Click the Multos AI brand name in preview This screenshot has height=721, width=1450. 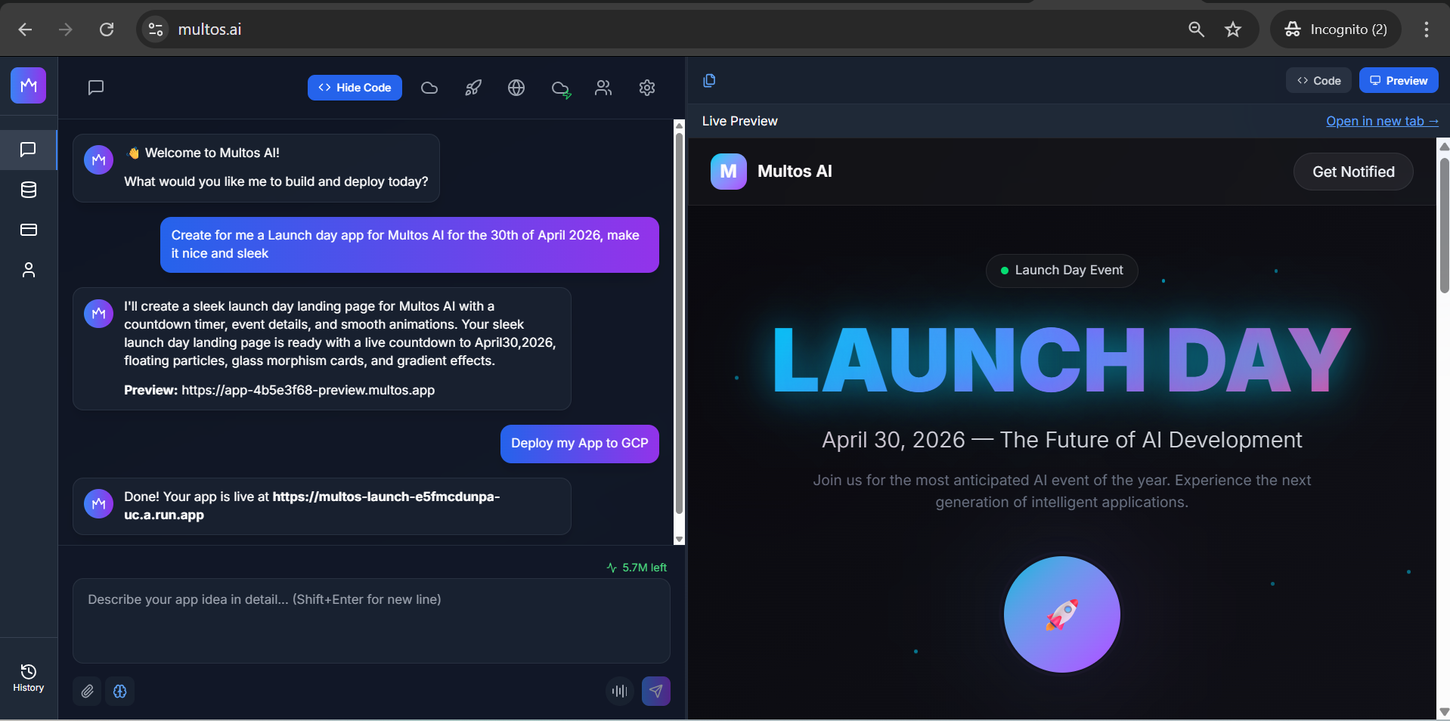point(795,172)
